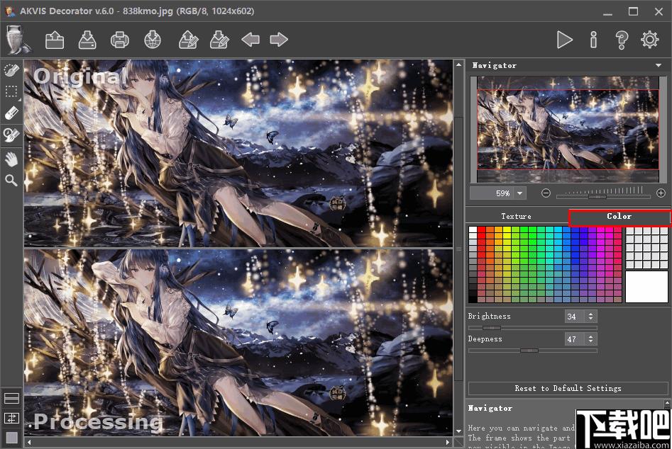Viewport: 672px width, 449px height.
Task: Pick the black swatch in grayscale column
Action: click(473, 299)
